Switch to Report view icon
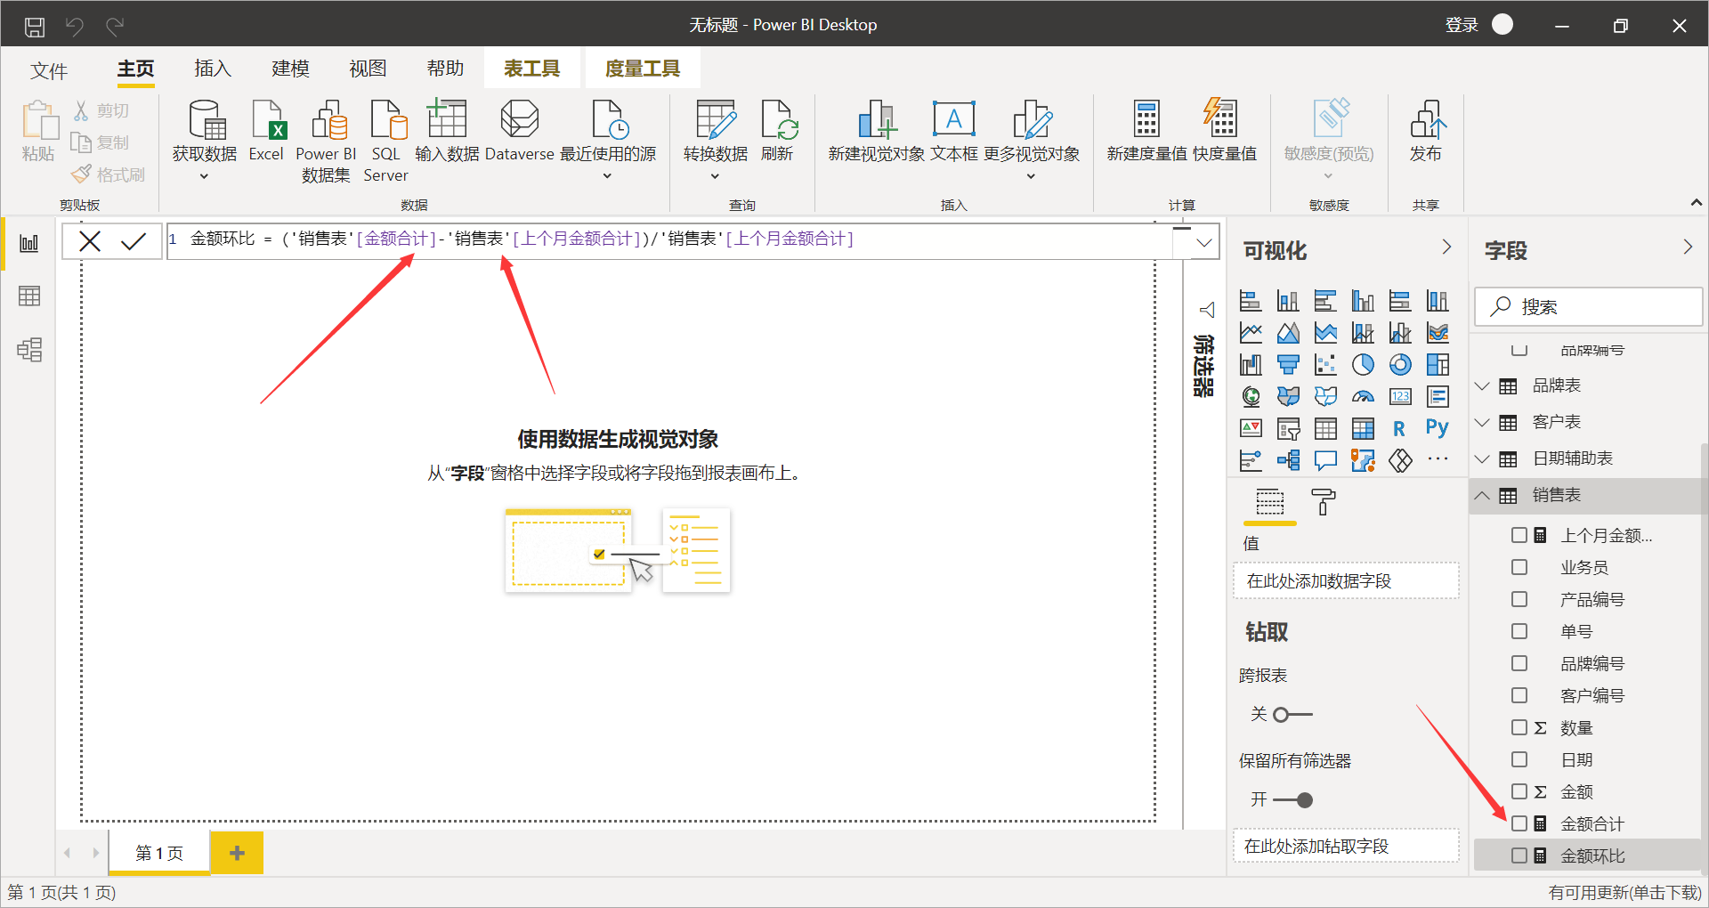 [x=29, y=243]
